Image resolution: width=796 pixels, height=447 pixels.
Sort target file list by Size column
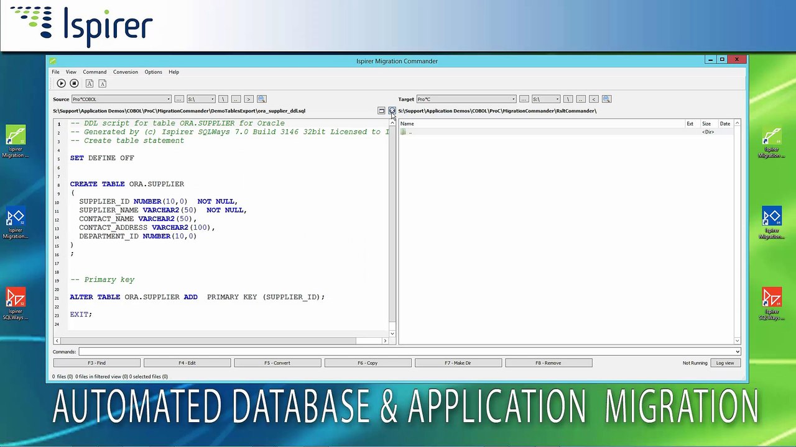(708, 124)
